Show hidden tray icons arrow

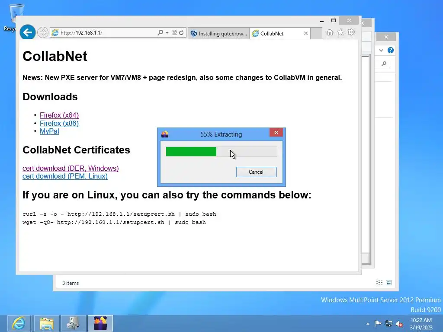[x=368, y=324]
